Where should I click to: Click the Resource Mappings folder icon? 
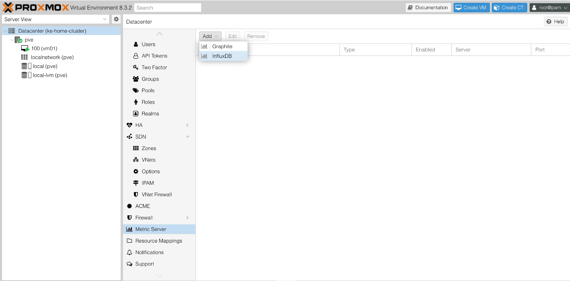click(x=129, y=241)
